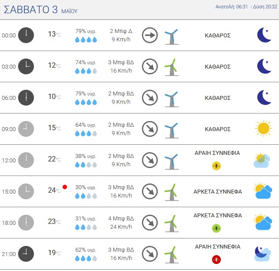Click the 13°C temperature at 00:00
Image resolution: width=279 pixels, height=271 pixels.
[54, 34]
